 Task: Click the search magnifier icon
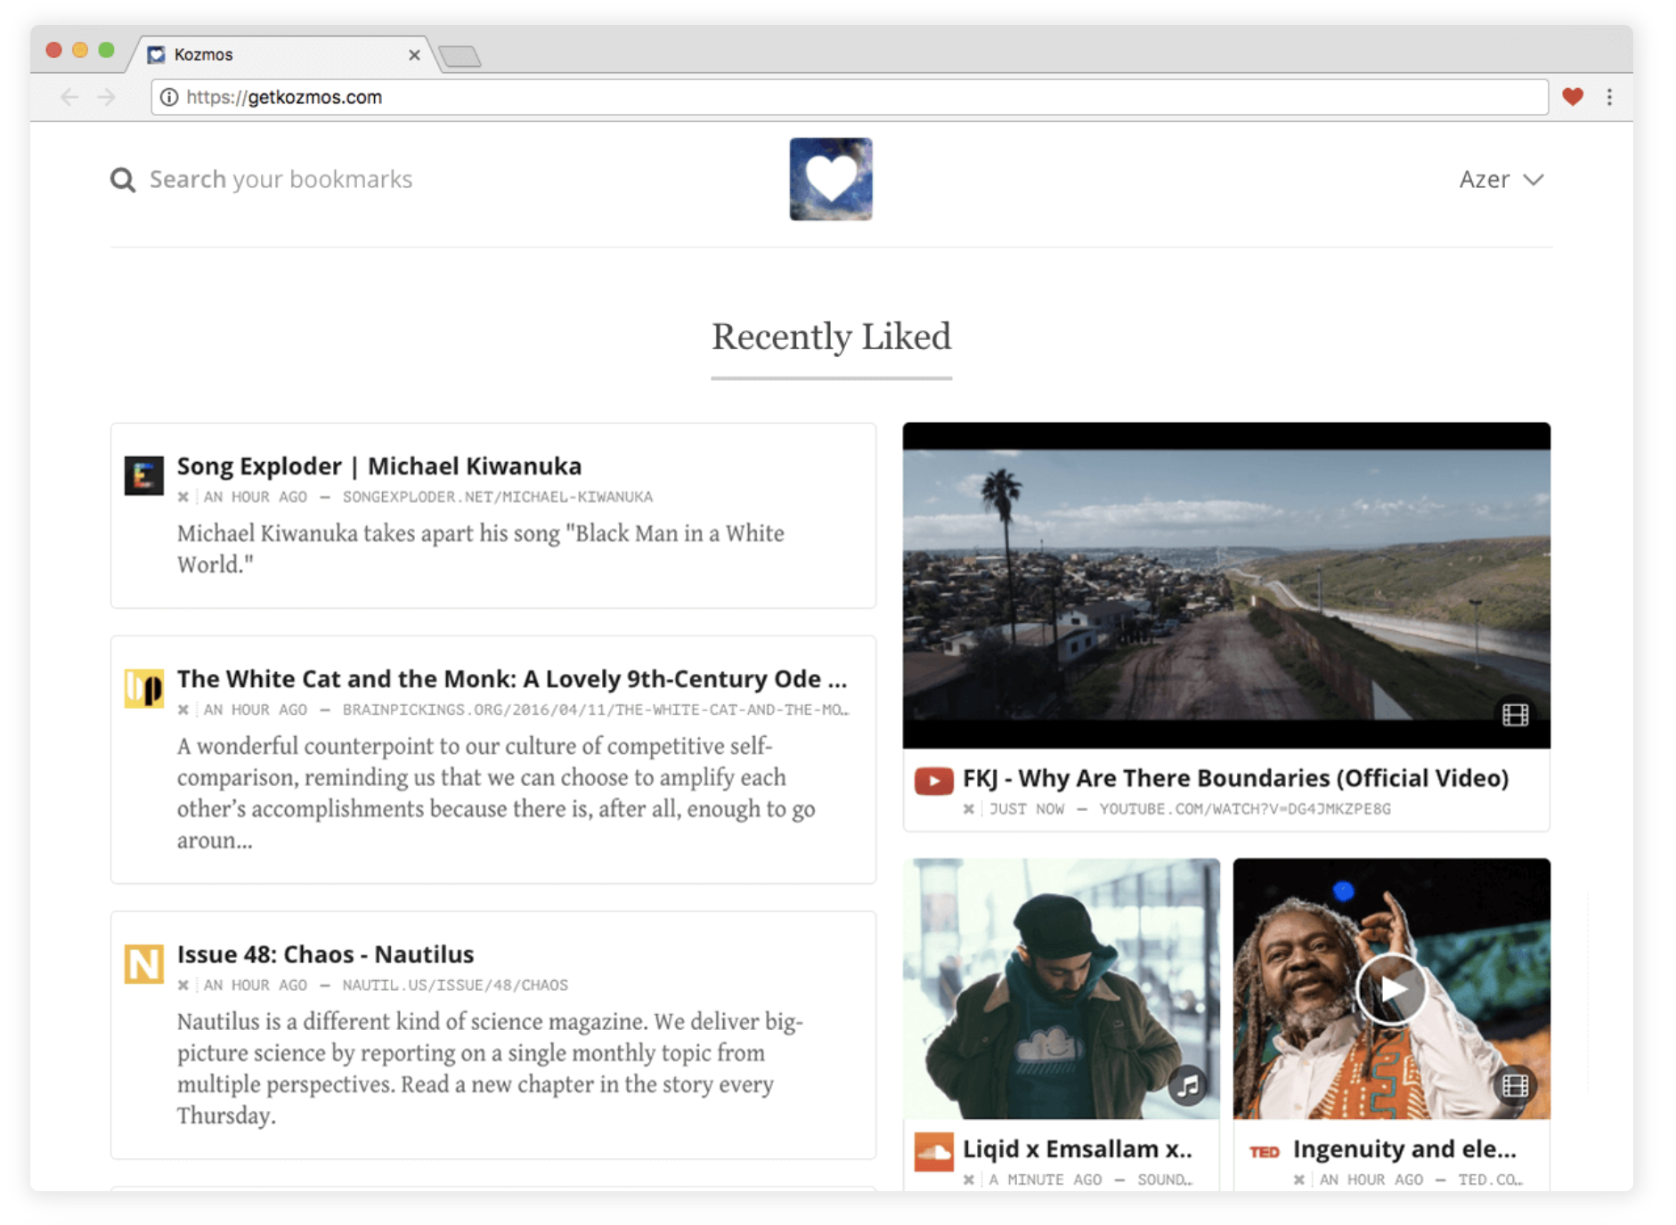(122, 180)
